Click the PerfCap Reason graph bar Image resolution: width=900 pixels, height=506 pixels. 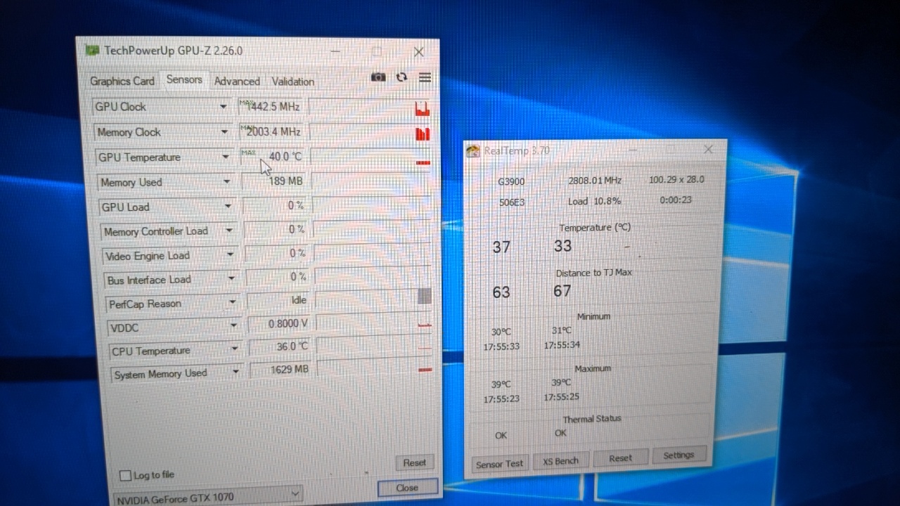pyautogui.click(x=424, y=297)
